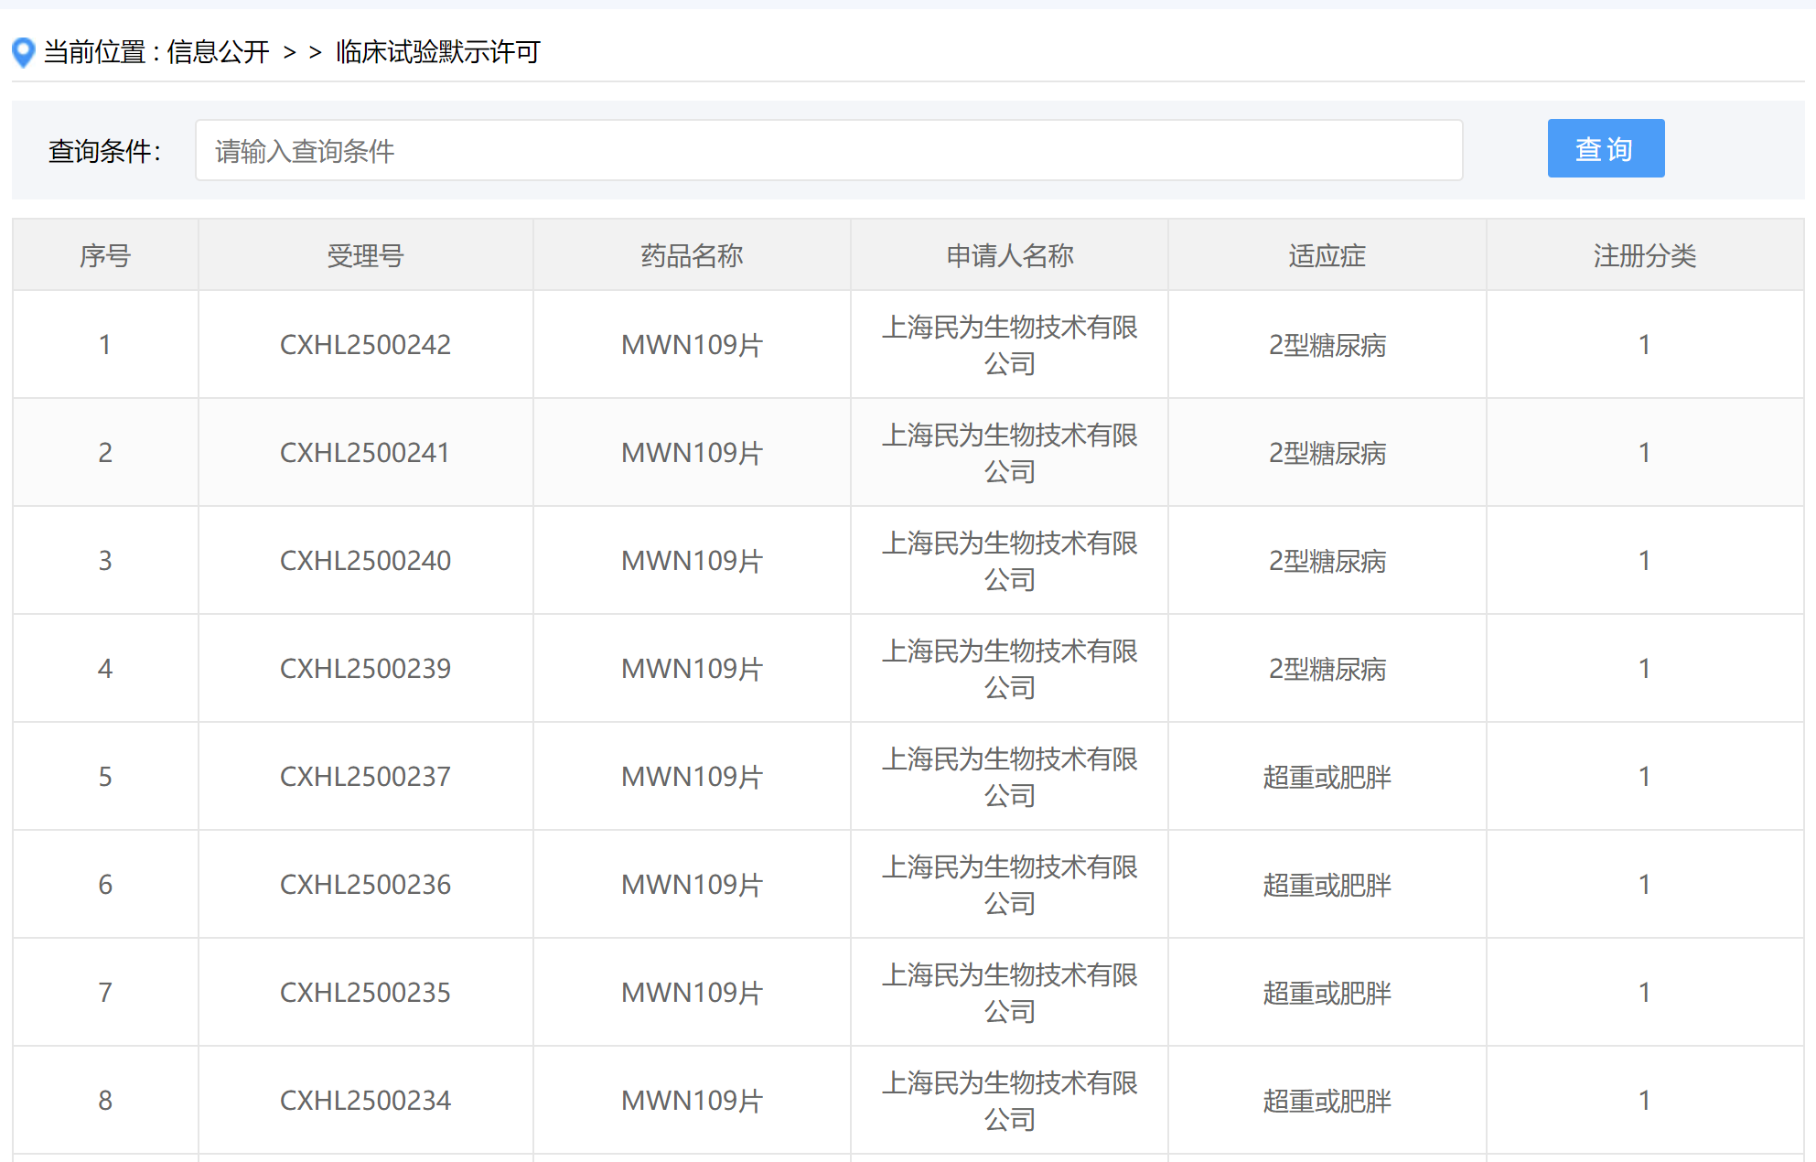1816x1162 pixels.
Task: Select acceptance number CXHL2500242
Action: click(365, 345)
